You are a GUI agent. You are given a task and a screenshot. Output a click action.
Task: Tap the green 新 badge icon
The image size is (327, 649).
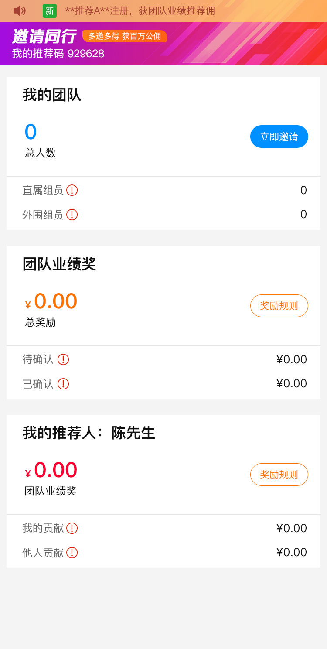tap(50, 11)
